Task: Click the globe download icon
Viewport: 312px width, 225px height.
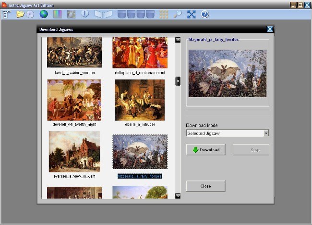Action: [44, 14]
